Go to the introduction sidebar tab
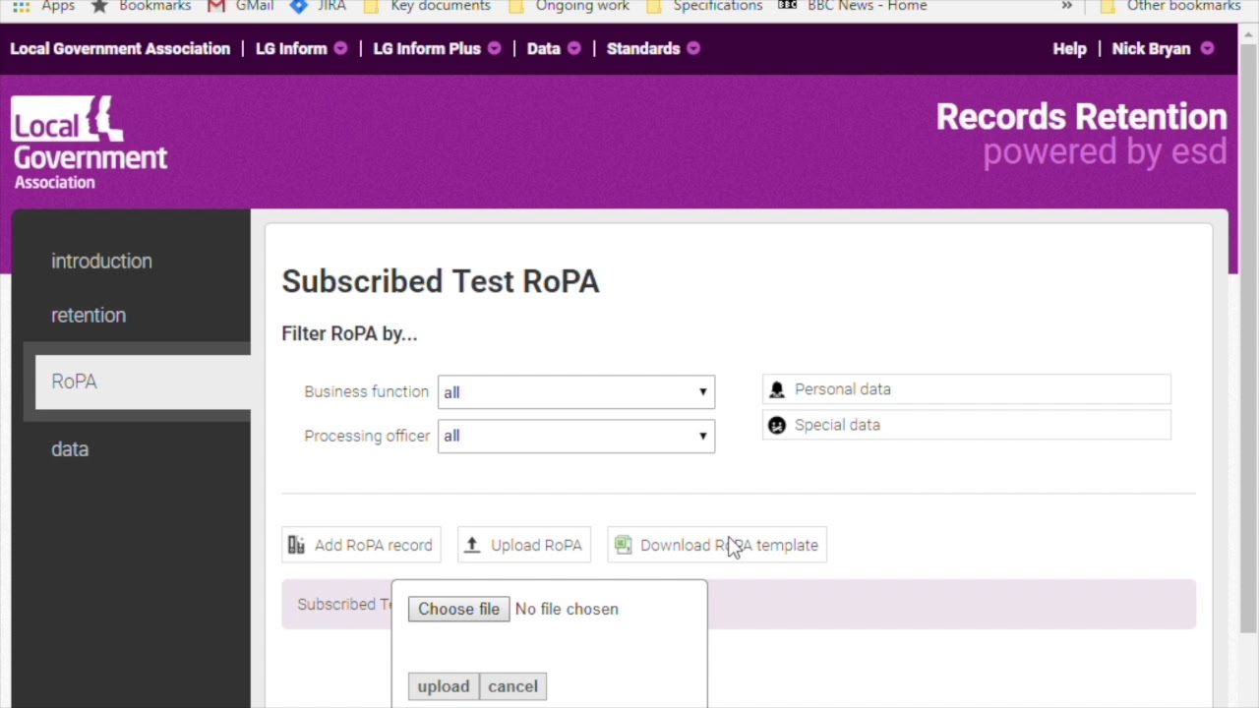This screenshot has height=708, width=1259. click(101, 261)
